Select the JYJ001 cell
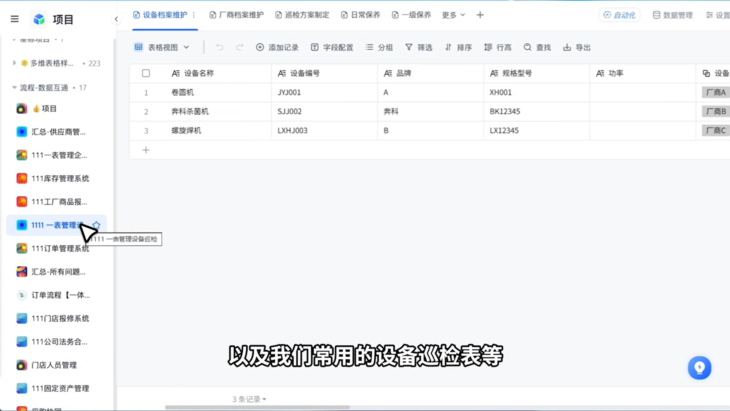This screenshot has height=411, width=730. [x=324, y=92]
